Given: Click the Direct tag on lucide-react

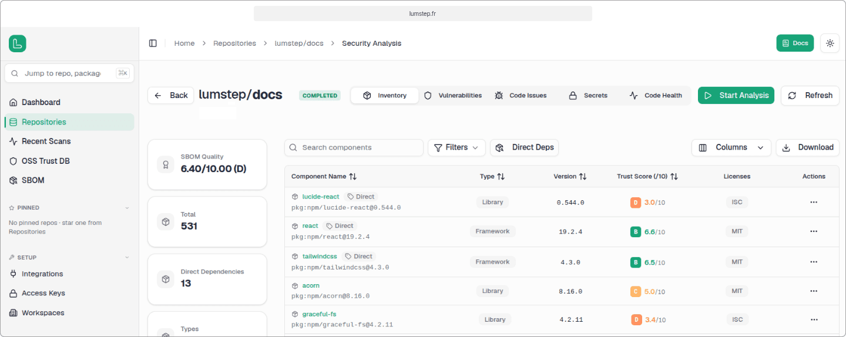Looking at the screenshot, I should (x=361, y=197).
